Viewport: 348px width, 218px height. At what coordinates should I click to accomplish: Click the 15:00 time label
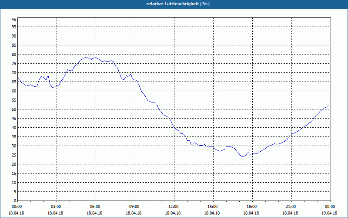(212, 207)
